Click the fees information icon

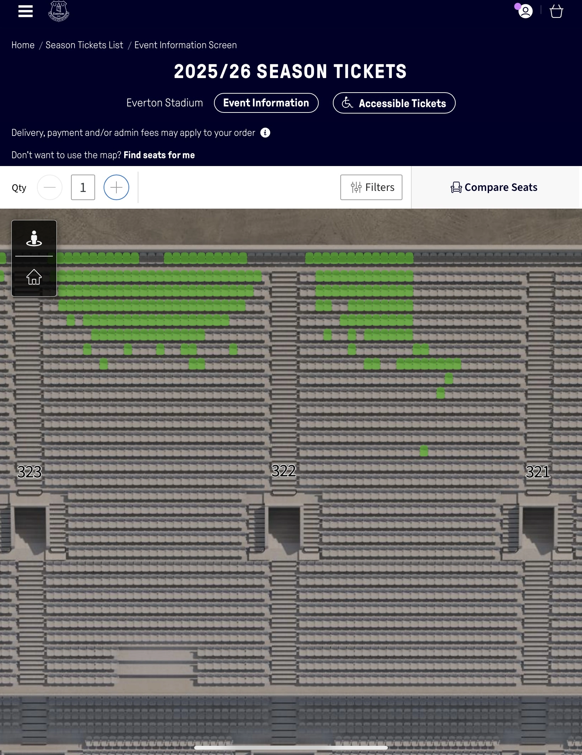[265, 133]
